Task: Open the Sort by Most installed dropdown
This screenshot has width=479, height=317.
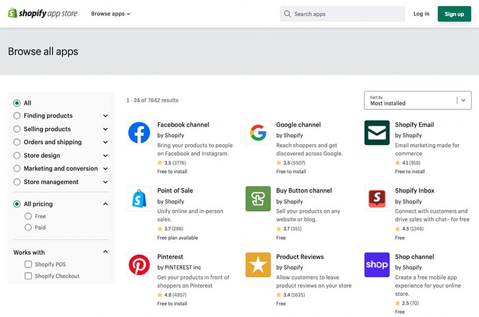Action: point(417,100)
